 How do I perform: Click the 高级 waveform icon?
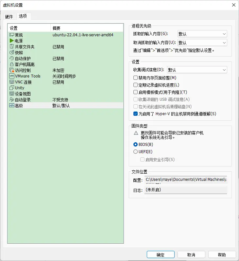11,106
